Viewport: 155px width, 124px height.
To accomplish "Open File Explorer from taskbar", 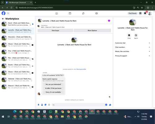I will pos(62,117).
